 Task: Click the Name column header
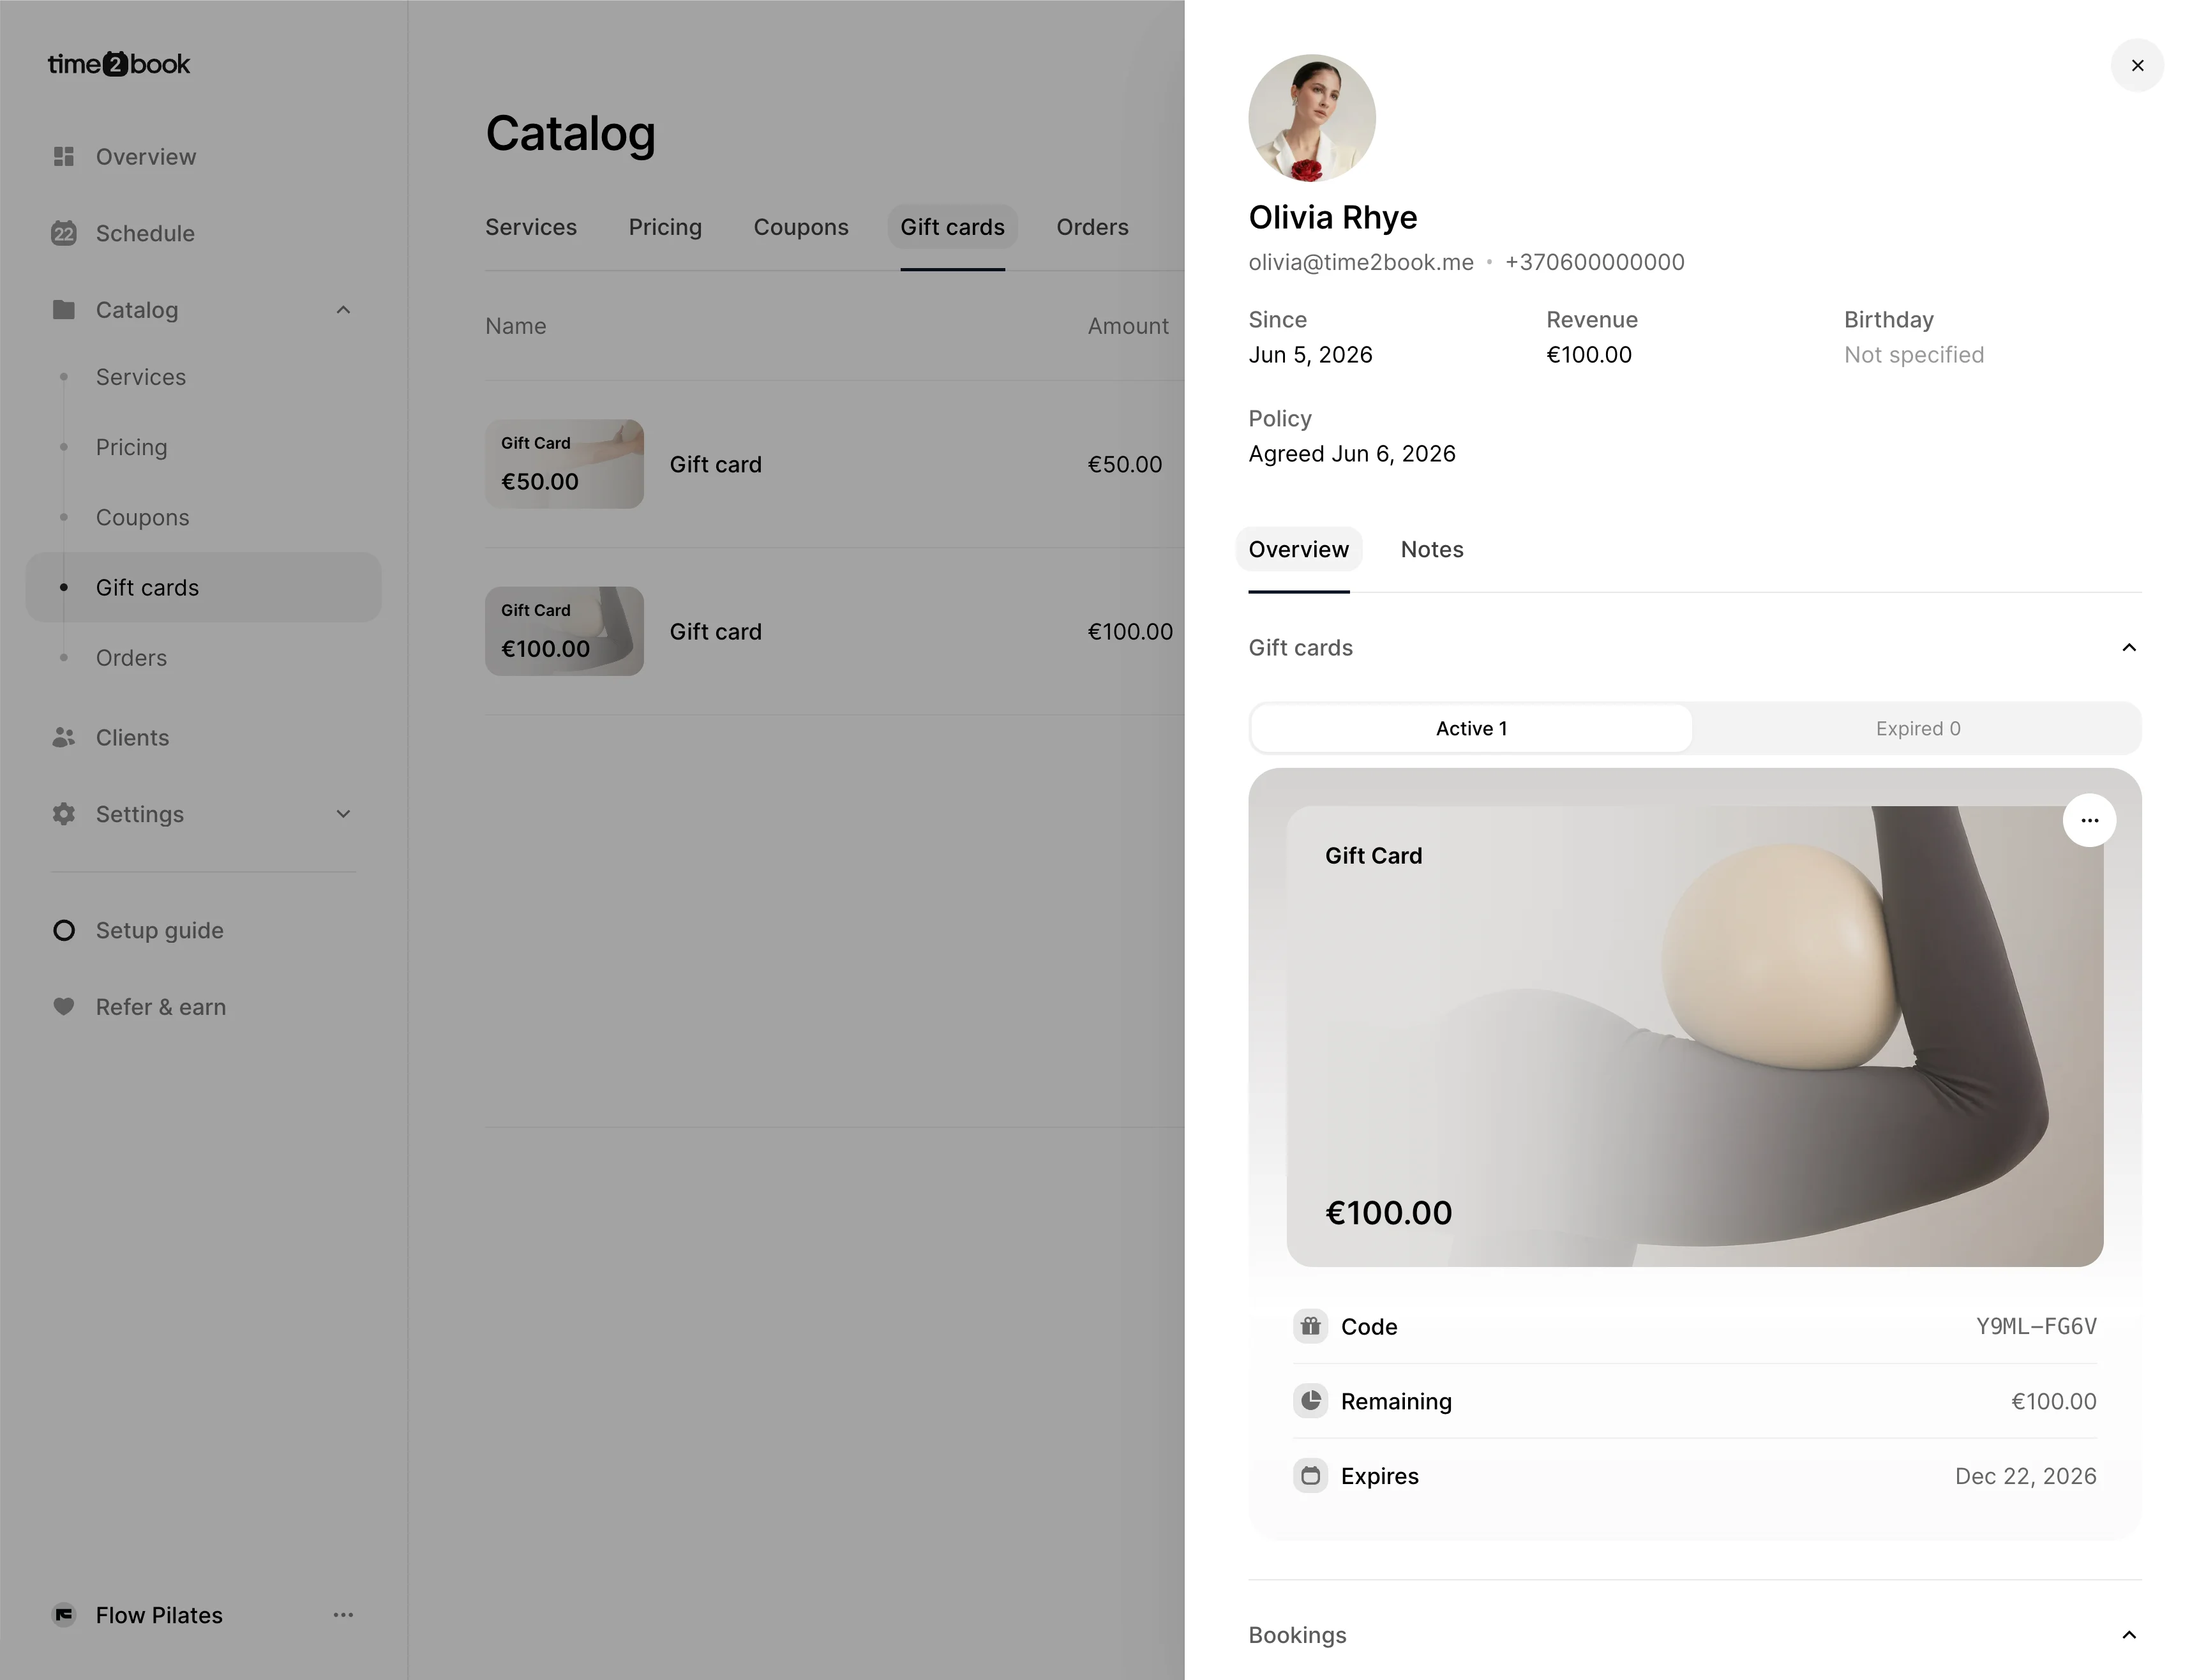tap(515, 326)
